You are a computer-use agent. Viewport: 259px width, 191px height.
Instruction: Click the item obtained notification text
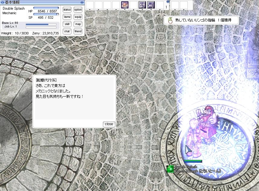203,20
